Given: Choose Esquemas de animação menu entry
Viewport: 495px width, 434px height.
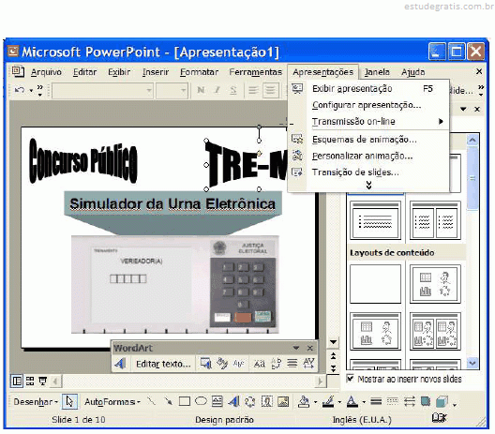Looking at the screenshot, I should [368, 139].
